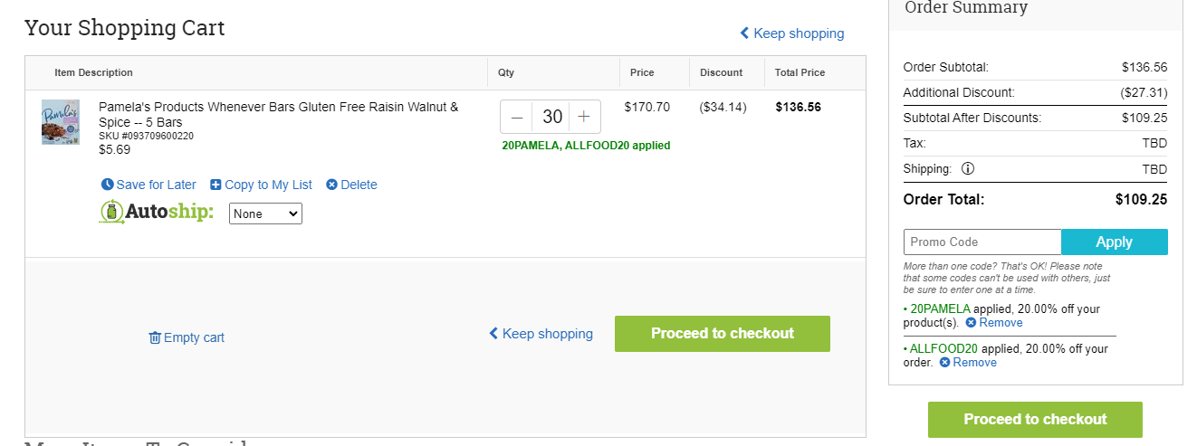Open the Autoship frequency dropdown
Image resolution: width=1197 pixels, height=446 pixels.
click(265, 214)
